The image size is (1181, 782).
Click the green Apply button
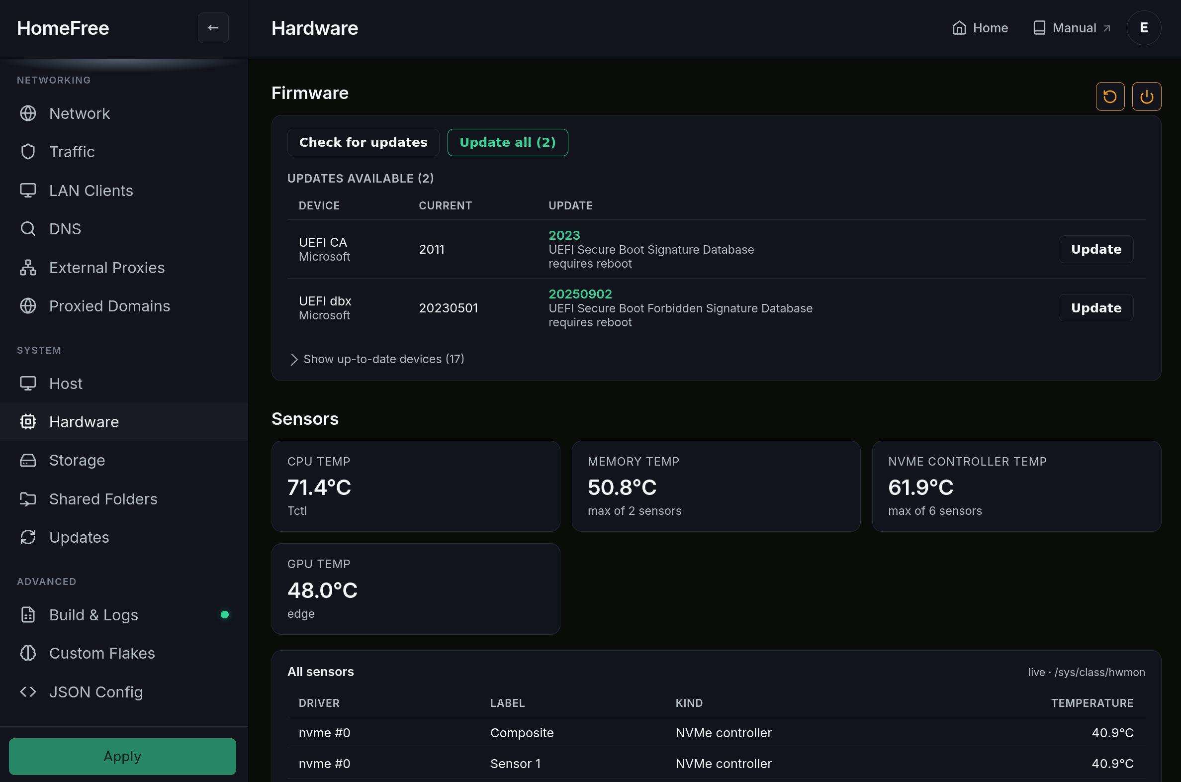[x=123, y=757]
